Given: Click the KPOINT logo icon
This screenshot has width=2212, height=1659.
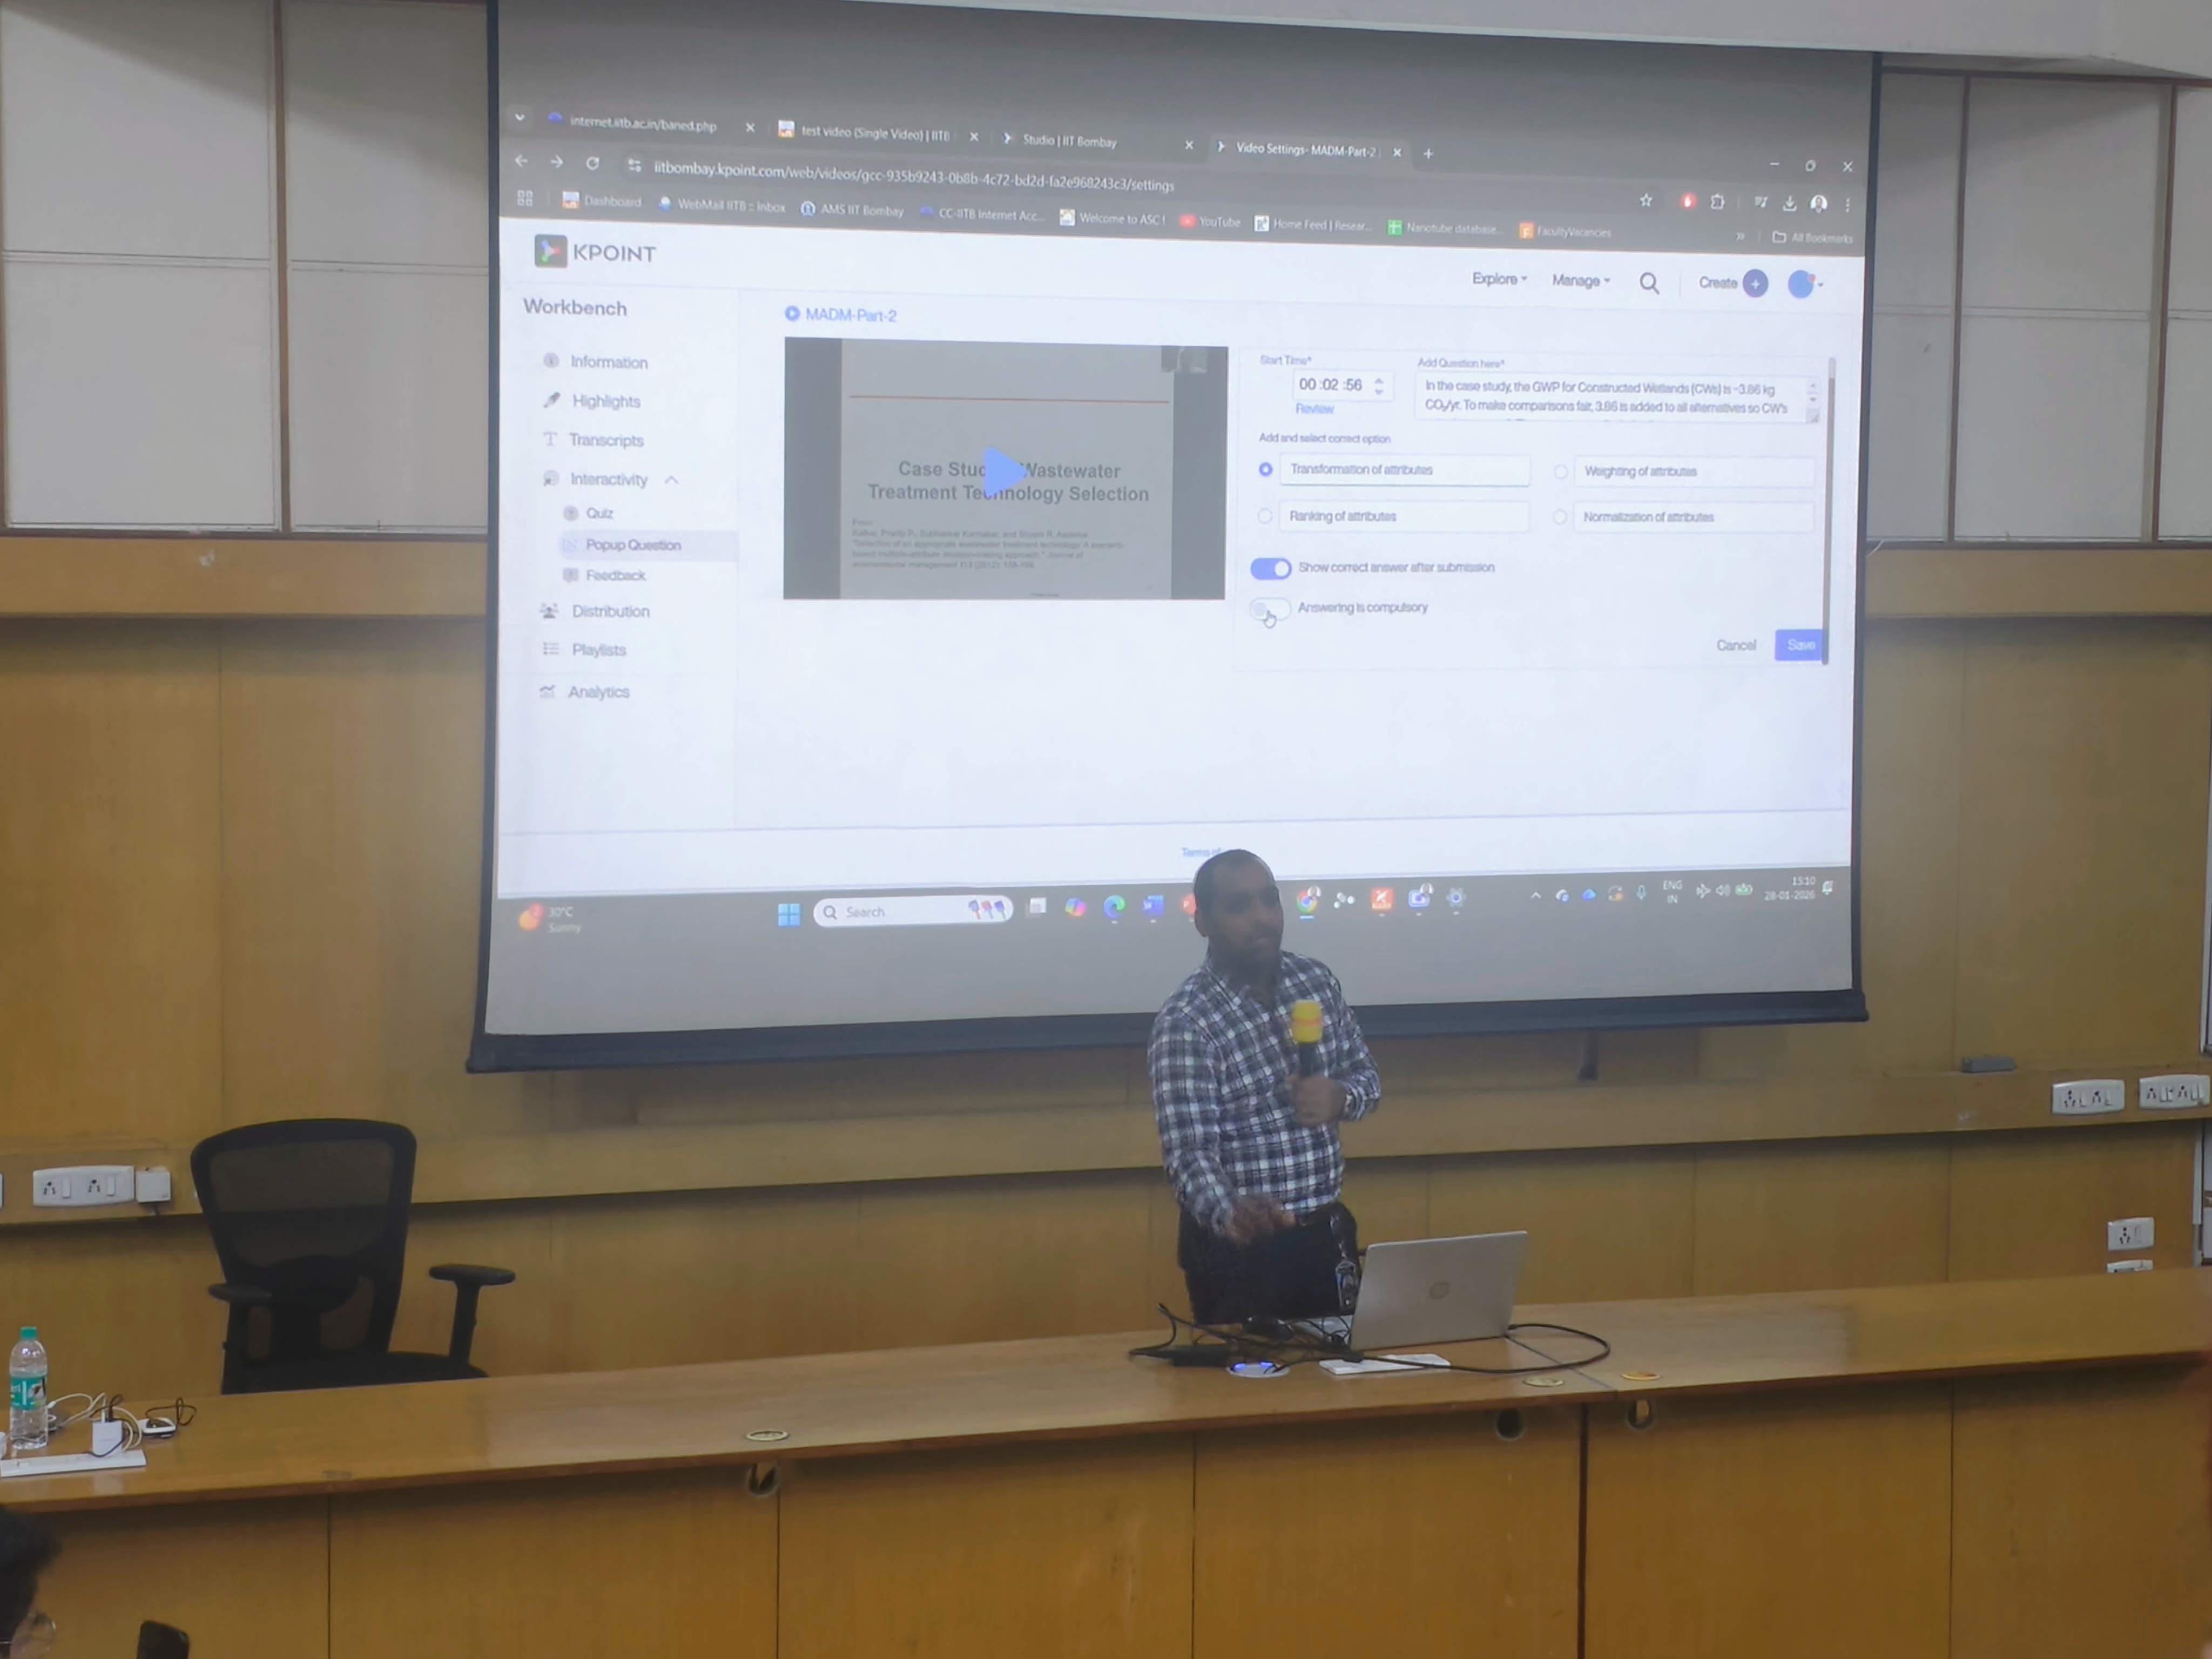Looking at the screenshot, I should click(550, 251).
